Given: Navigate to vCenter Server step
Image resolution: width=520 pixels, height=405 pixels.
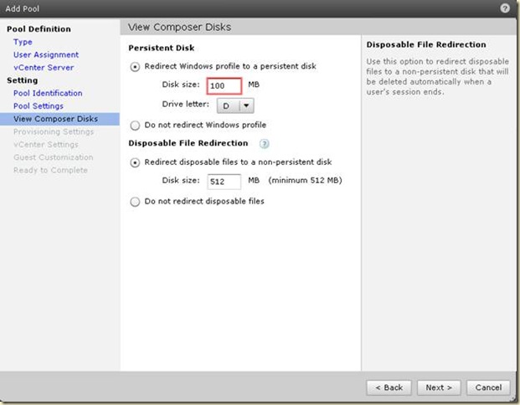Looking at the screenshot, I should point(44,68).
